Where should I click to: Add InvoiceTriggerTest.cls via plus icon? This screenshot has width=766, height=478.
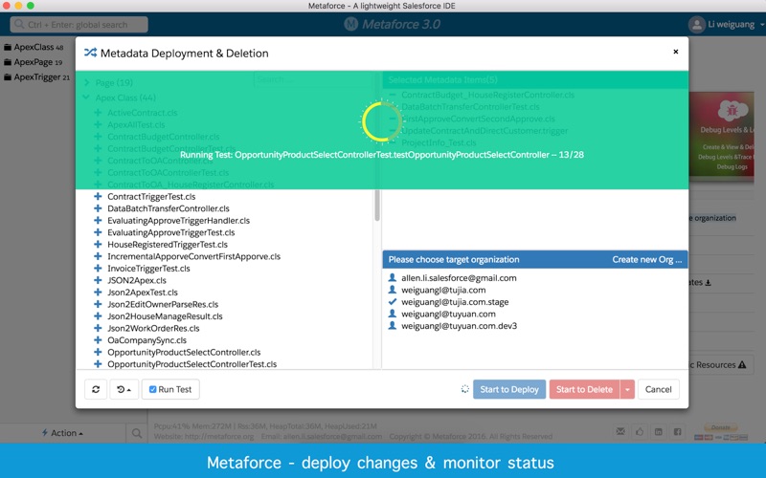[x=98, y=269]
